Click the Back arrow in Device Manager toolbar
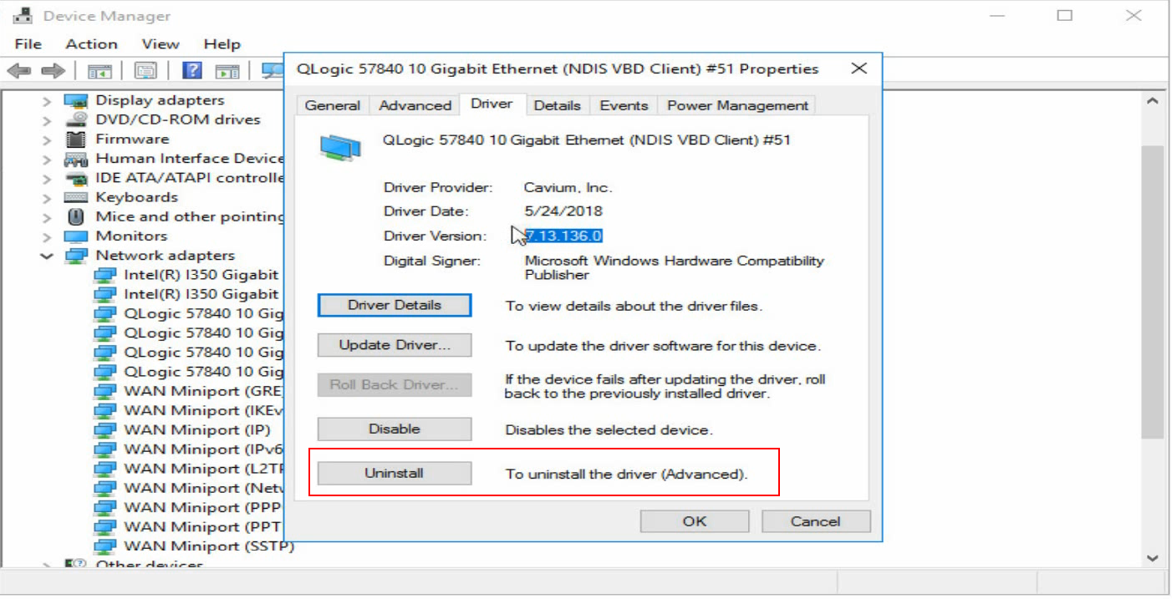 pos(19,71)
